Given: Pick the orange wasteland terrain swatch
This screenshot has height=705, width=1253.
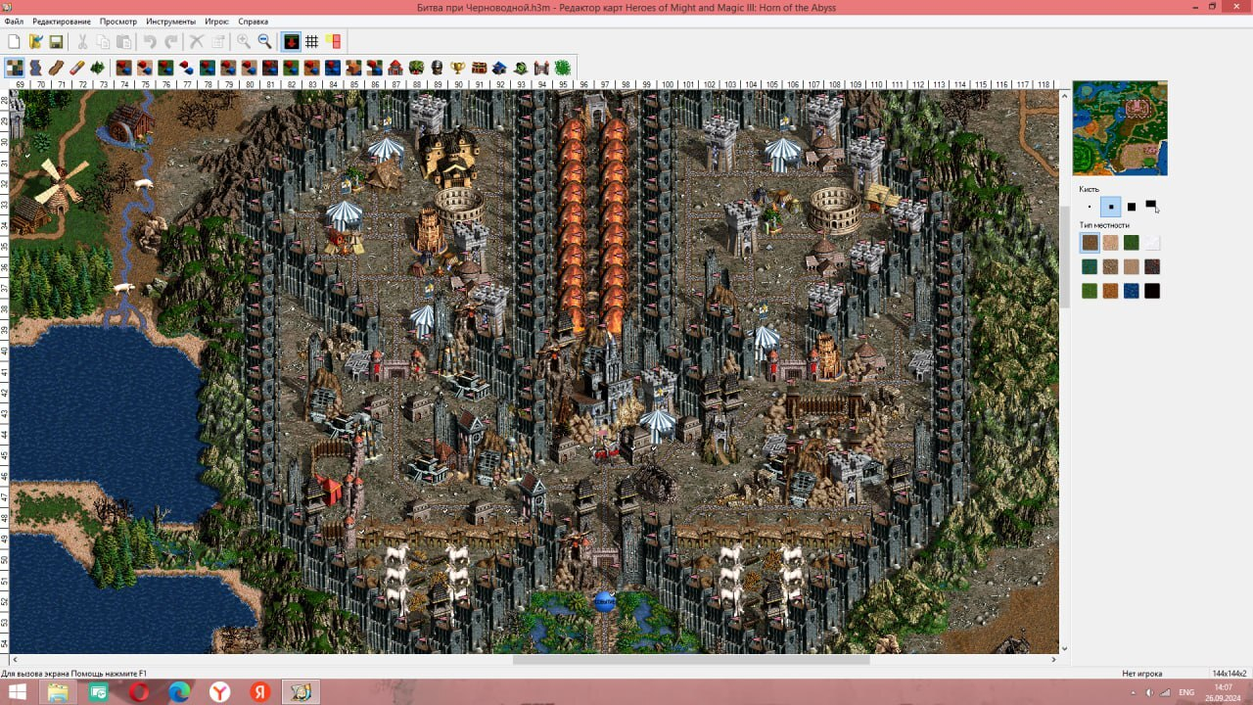Looking at the screenshot, I should pos(1110,291).
